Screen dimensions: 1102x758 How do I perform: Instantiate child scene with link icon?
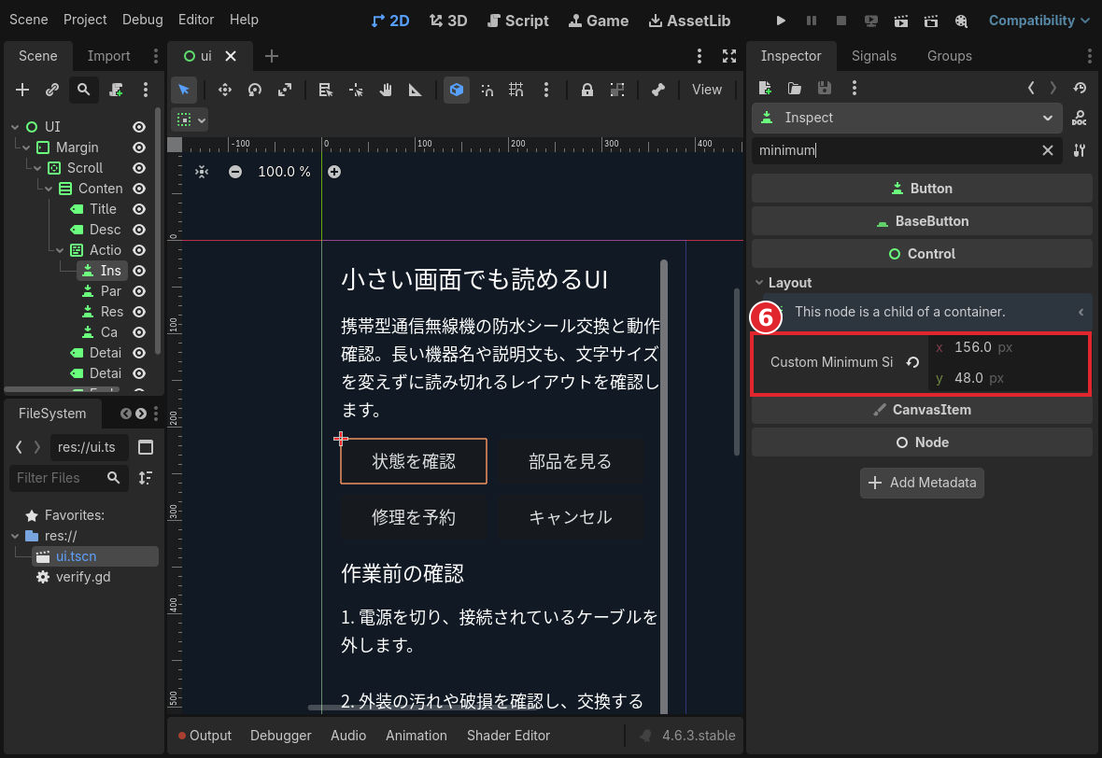coord(52,90)
